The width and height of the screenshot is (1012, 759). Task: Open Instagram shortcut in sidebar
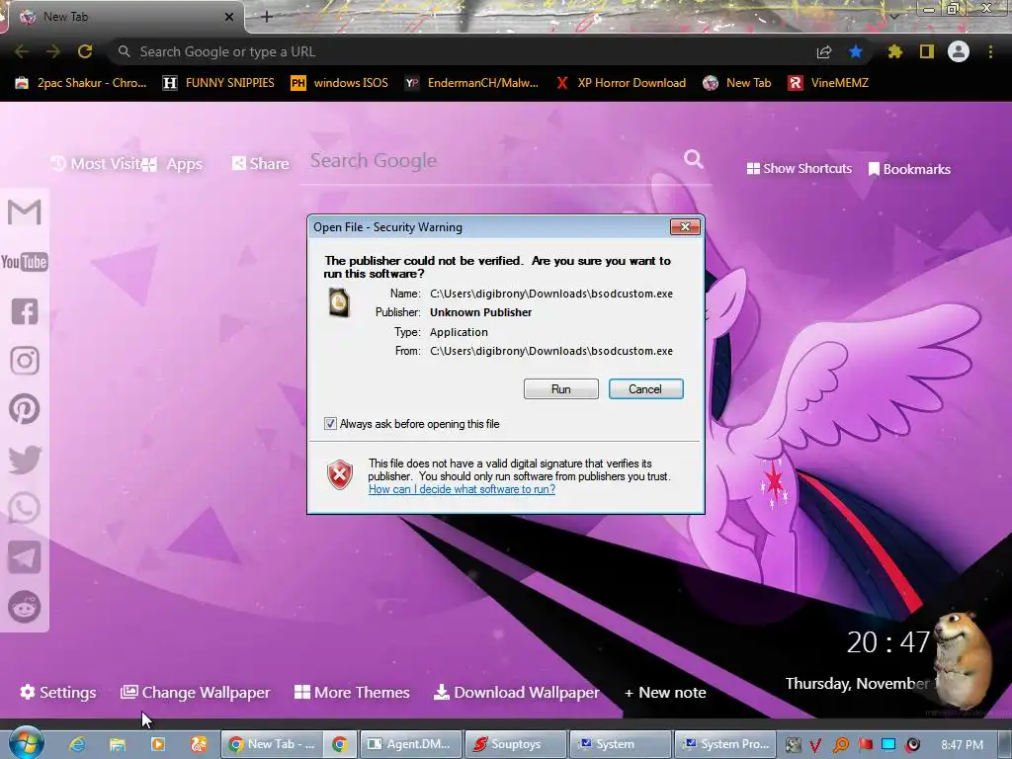(x=25, y=360)
